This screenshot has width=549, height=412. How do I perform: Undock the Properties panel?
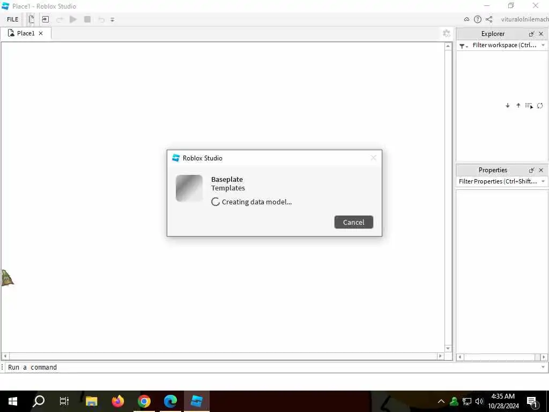(531, 170)
